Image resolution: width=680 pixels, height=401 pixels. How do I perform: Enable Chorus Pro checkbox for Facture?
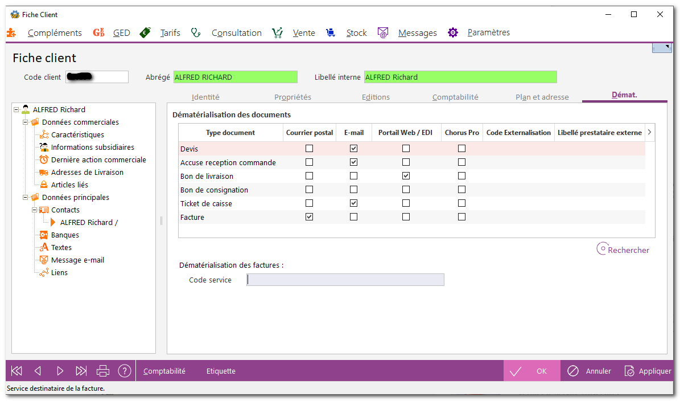(x=461, y=217)
